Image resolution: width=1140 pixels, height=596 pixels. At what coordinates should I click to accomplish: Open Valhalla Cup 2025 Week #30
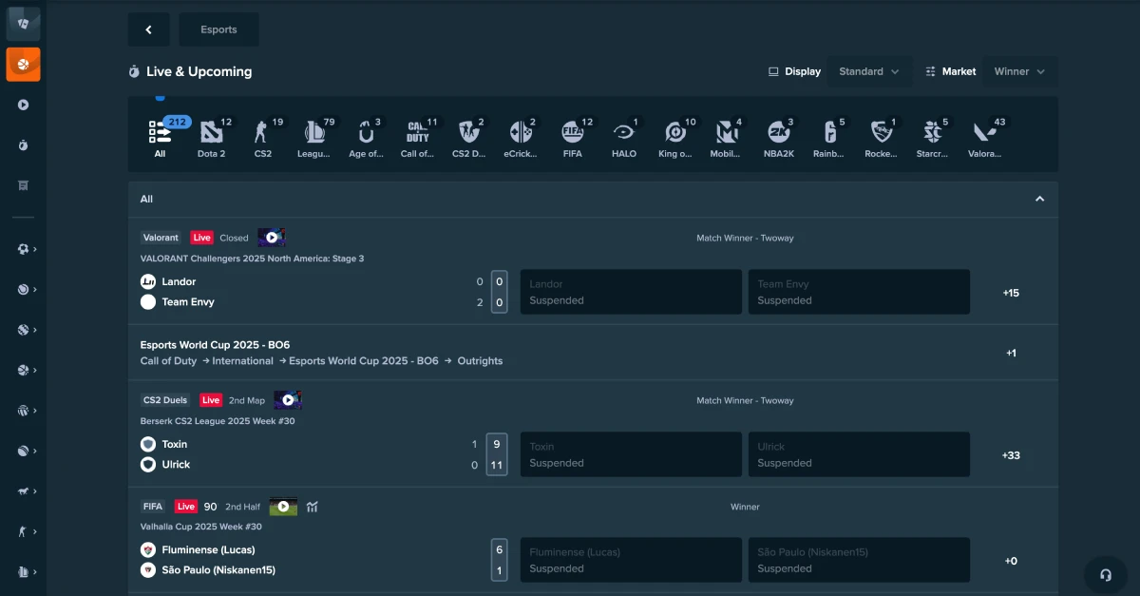[201, 527]
